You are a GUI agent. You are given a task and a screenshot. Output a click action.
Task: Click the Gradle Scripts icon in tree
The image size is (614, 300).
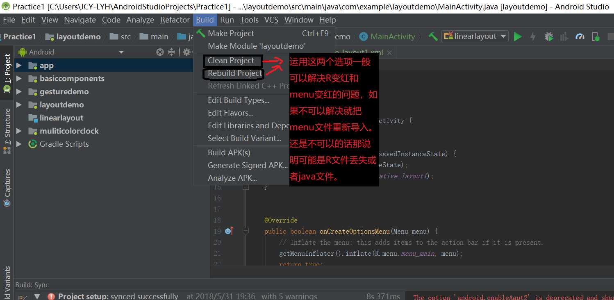pos(33,144)
